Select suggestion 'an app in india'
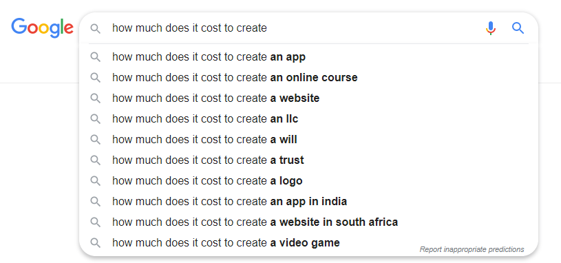Image resolution: width=561 pixels, height=263 pixels. click(x=308, y=202)
